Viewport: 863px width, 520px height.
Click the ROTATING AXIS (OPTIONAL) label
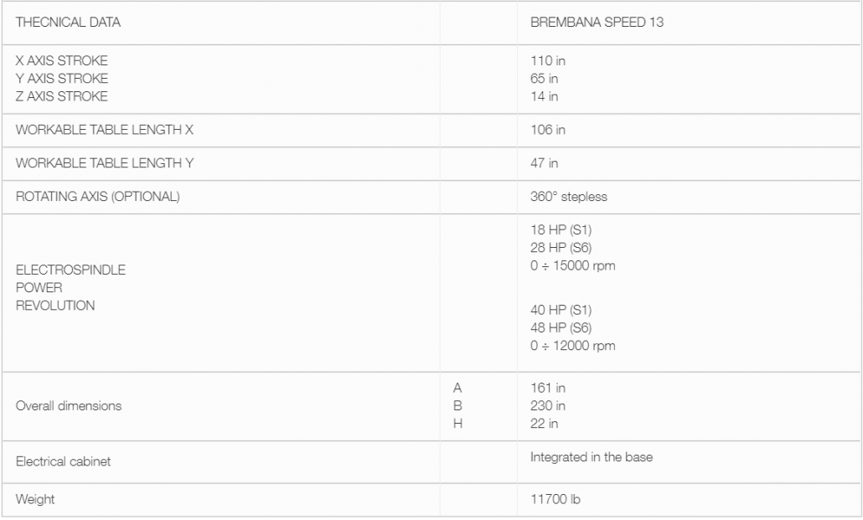pyautogui.click(x=98, y=197)
